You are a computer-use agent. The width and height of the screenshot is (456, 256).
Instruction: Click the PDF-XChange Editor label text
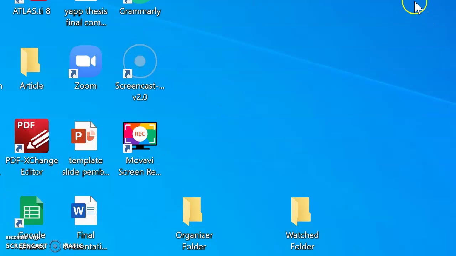(32, 166)
